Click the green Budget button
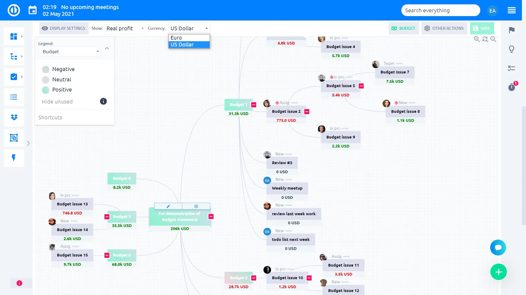 (x=404, y=28)
